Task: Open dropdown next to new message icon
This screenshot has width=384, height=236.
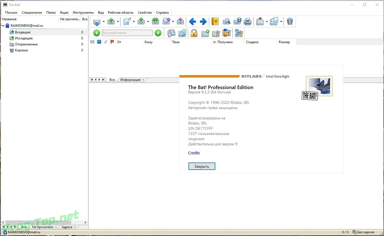Action: pyautogui.click(x=134, y=22)
